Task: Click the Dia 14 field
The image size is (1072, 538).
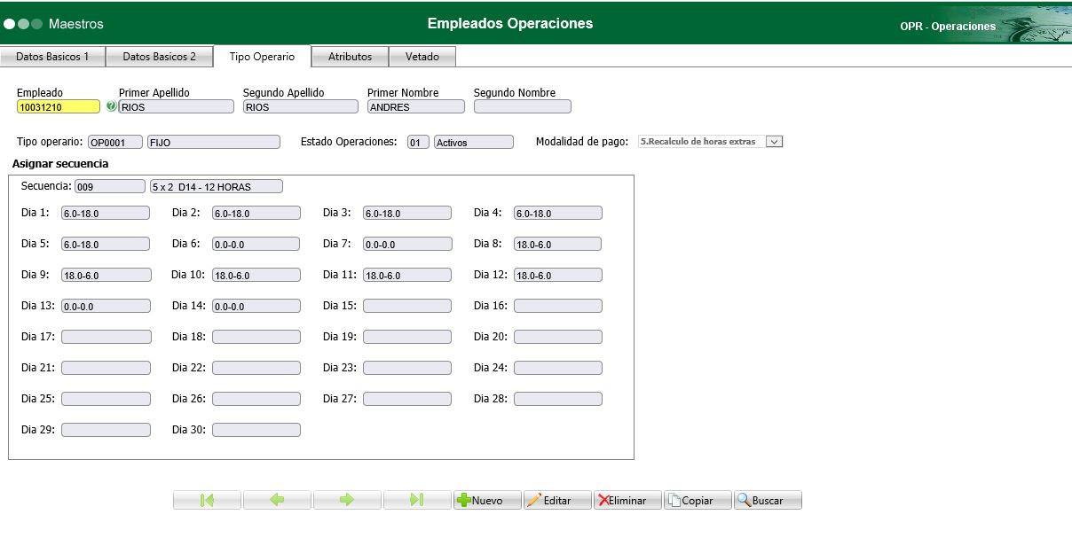Action: click(256, 306)
